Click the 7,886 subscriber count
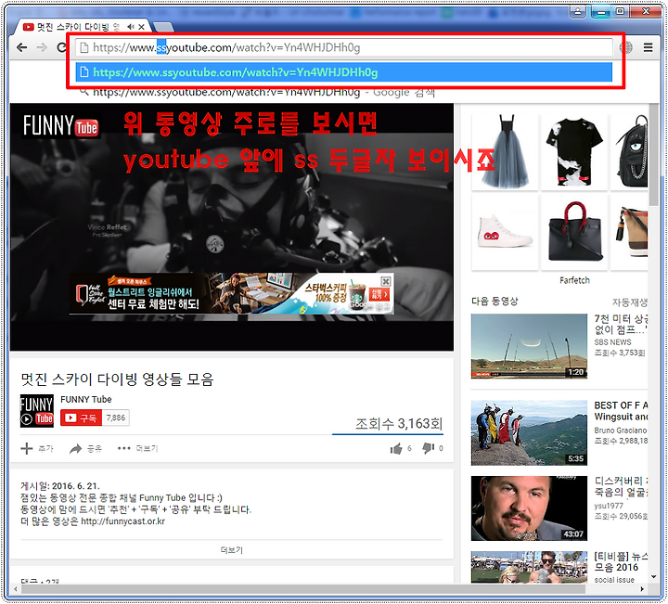This screenshot has width=668, height=604. click(116, 418)
